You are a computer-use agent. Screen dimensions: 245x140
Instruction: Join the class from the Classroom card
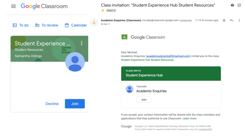click(x=75, y=104)
